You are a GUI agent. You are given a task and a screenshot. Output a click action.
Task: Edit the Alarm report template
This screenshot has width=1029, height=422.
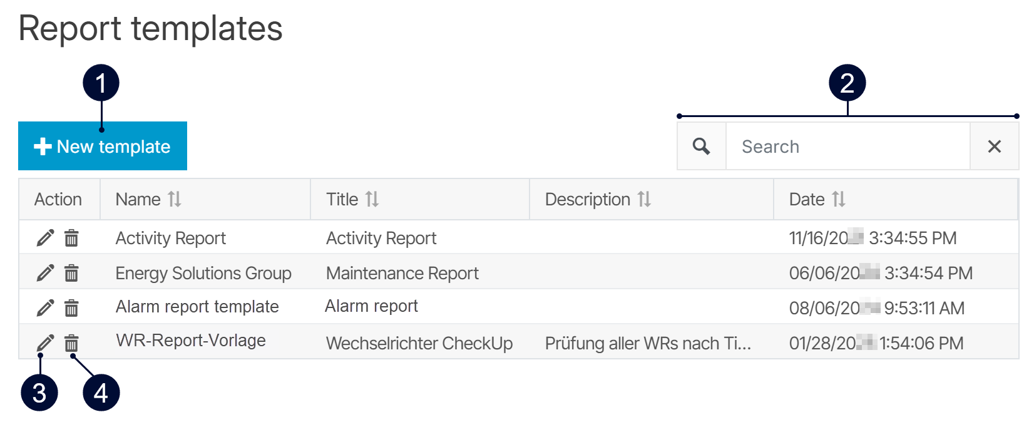pos(45,308)
